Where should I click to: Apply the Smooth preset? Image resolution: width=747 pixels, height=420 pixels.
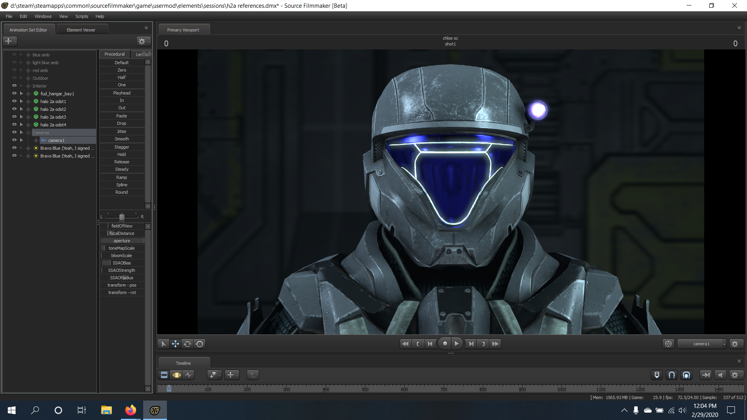pos(122,139)
